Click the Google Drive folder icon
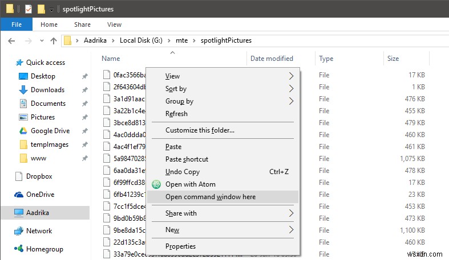 coord(23,131)
